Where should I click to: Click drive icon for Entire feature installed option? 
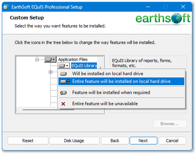tap(65, 81)
